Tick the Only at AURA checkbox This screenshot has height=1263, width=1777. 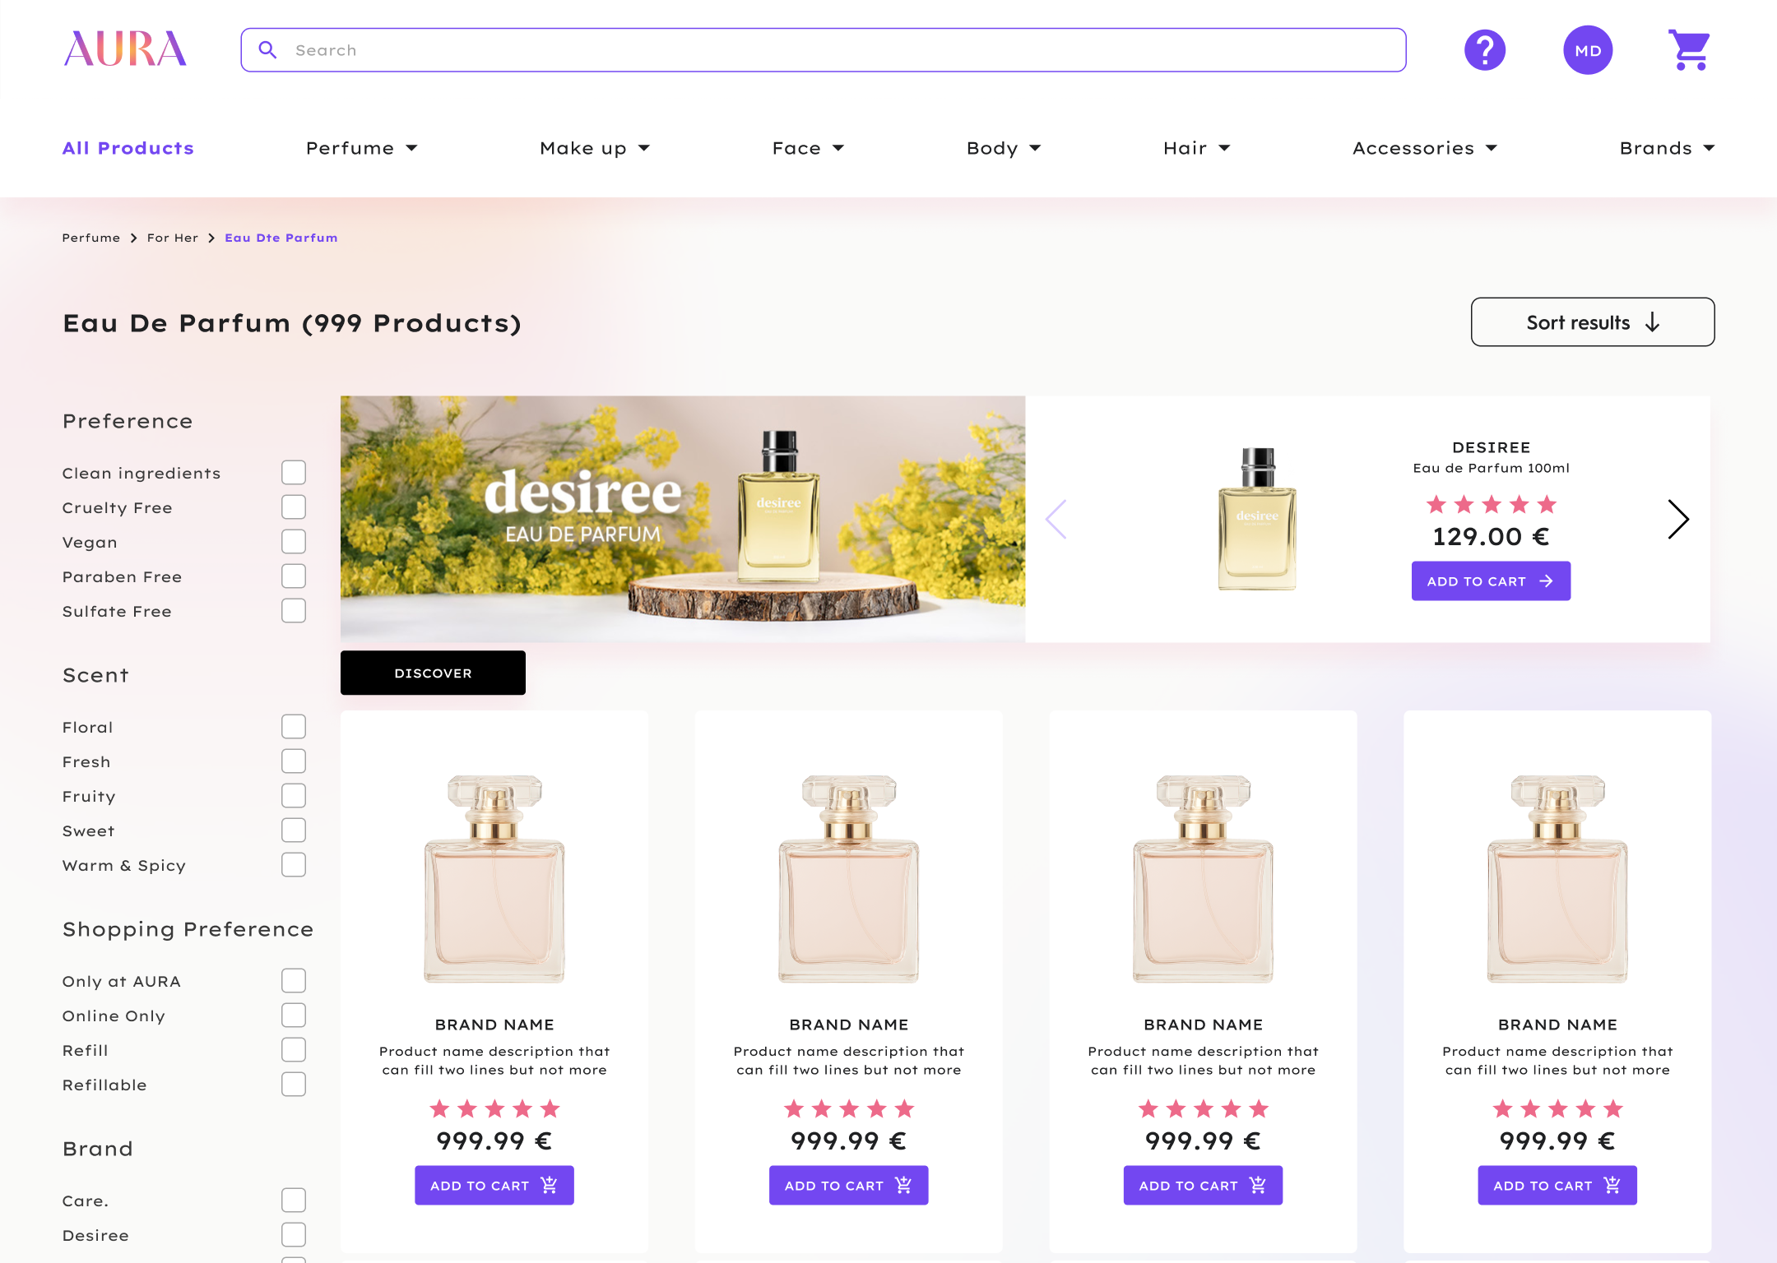coord(294,981)
